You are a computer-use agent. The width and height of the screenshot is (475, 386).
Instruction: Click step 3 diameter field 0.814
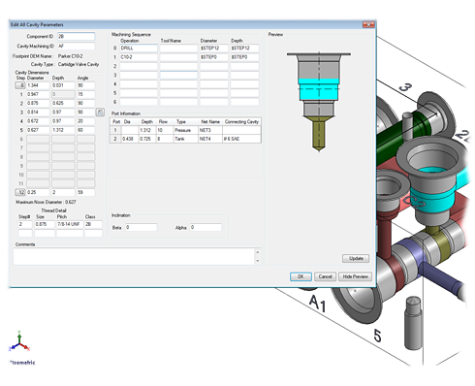(38, 113)
